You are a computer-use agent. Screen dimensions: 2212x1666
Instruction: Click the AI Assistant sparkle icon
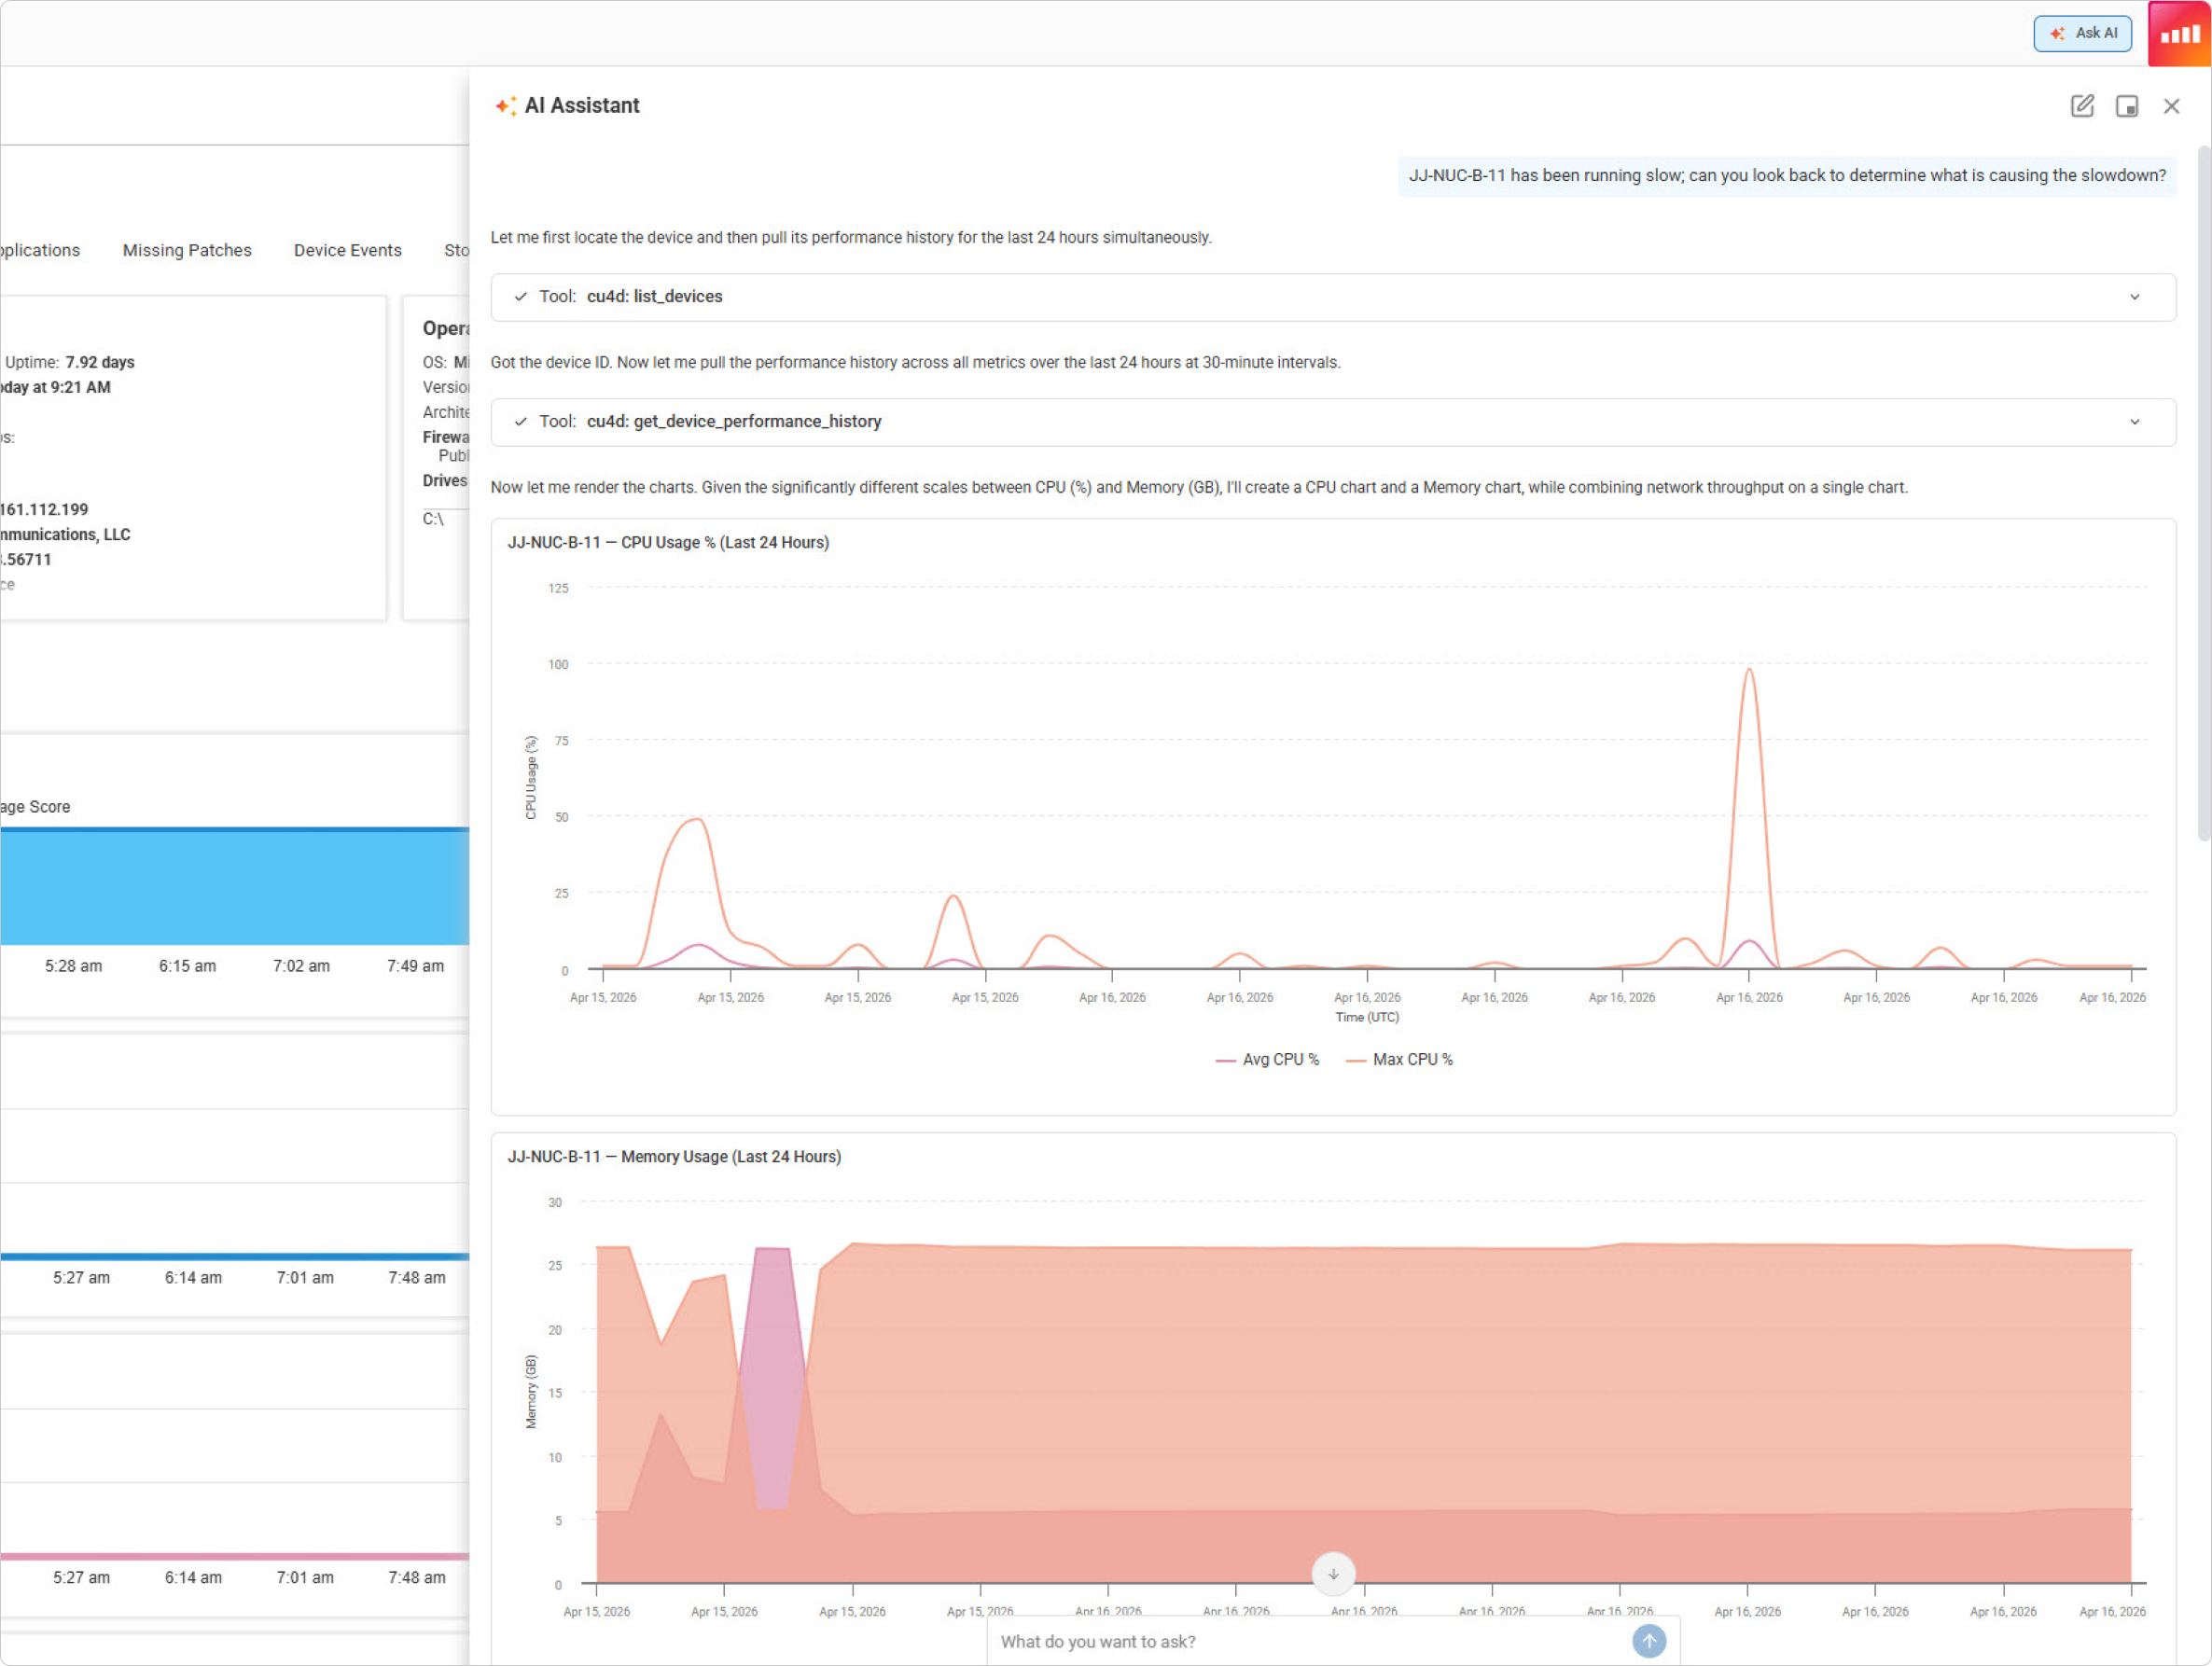click(505, 106)
